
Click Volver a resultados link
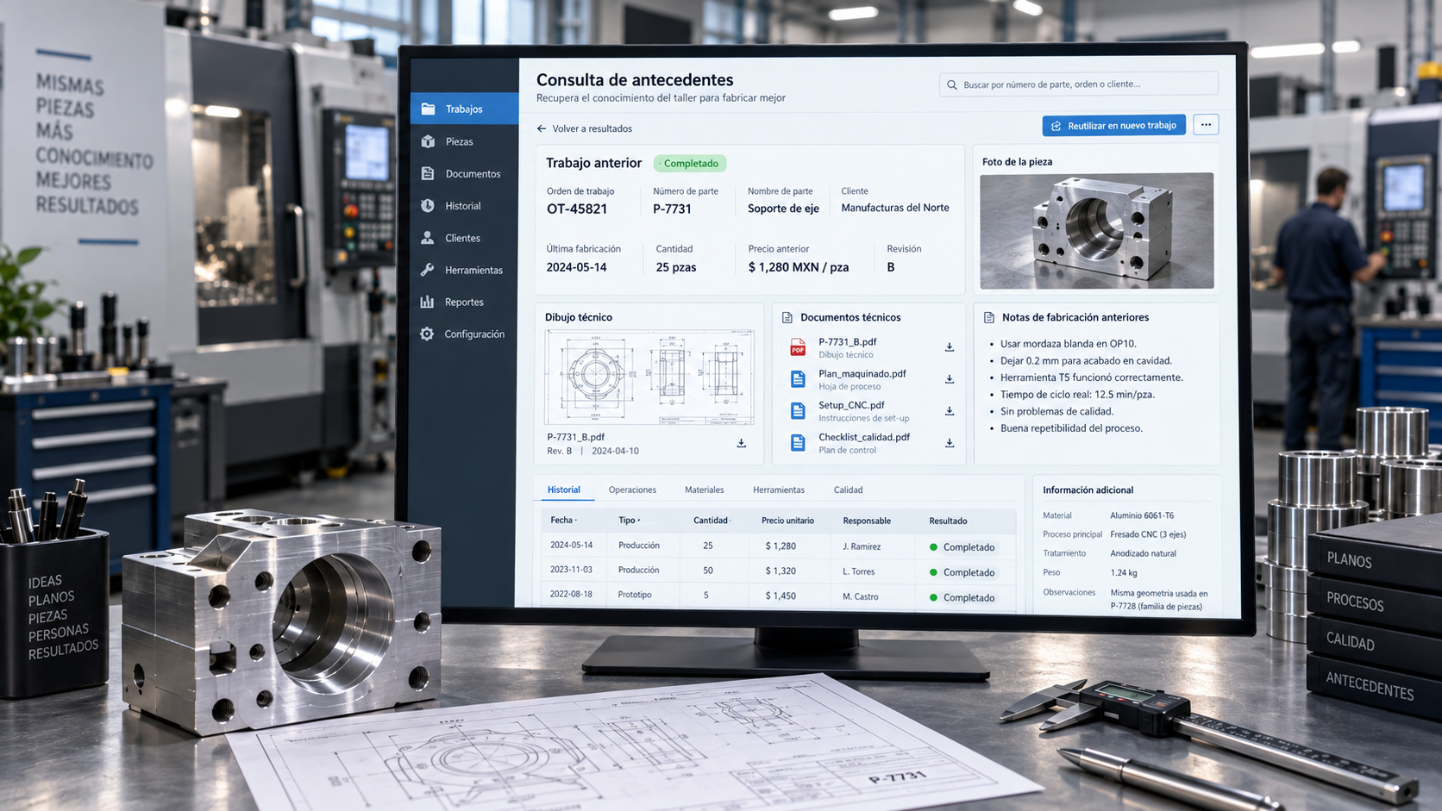585,128
